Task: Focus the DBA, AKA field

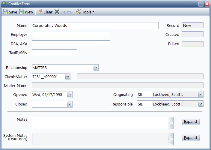Action: pos(71,44)
